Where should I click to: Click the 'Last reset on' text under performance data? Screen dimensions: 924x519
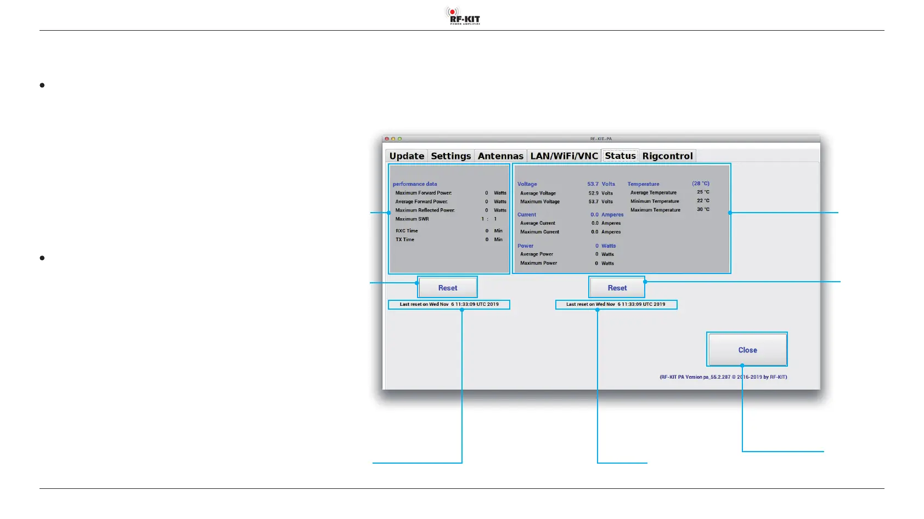pyautogui.click(x=449, y=304)
